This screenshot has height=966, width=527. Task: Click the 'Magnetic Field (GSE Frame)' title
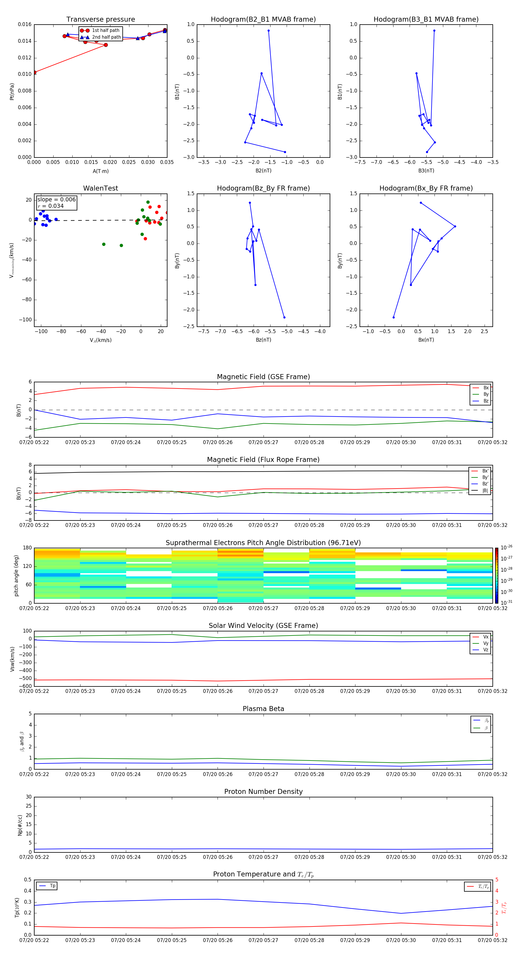point(263,377)
